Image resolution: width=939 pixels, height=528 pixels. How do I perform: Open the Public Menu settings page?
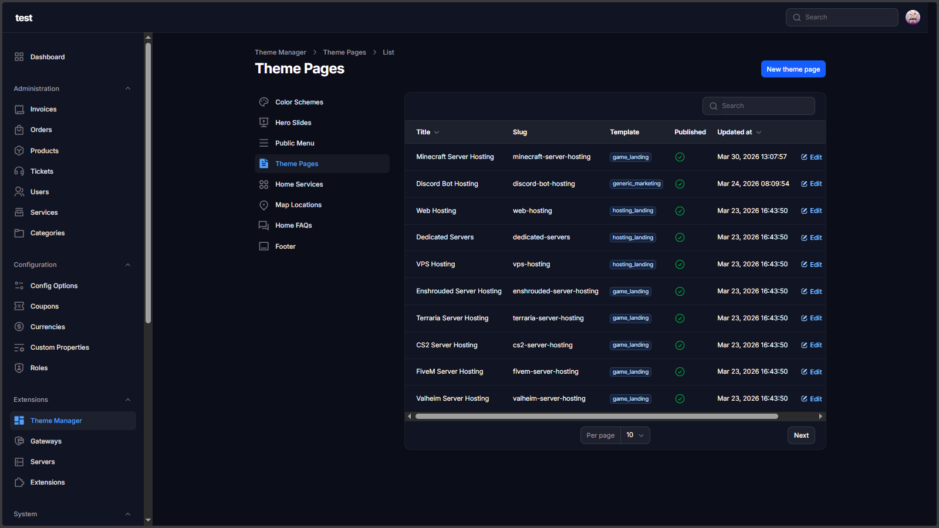295,143
